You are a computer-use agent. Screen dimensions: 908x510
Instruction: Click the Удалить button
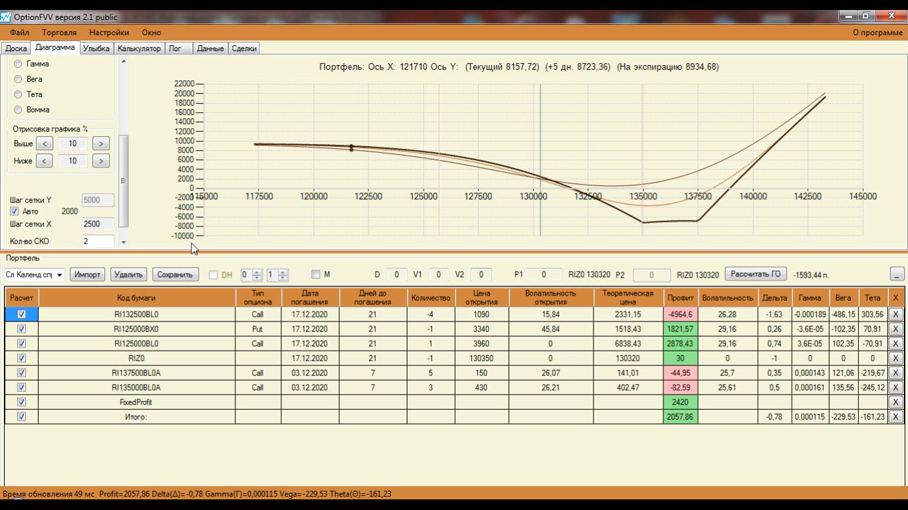129,274
